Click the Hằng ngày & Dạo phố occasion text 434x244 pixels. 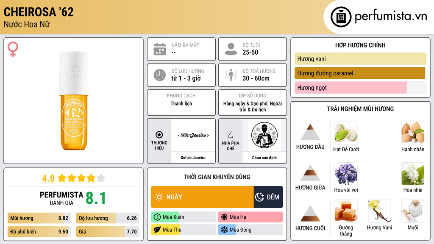(x=253, y=106)
